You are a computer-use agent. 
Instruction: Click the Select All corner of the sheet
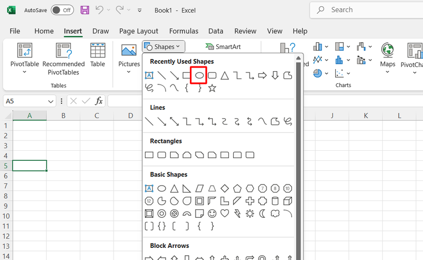coord(8,115)
